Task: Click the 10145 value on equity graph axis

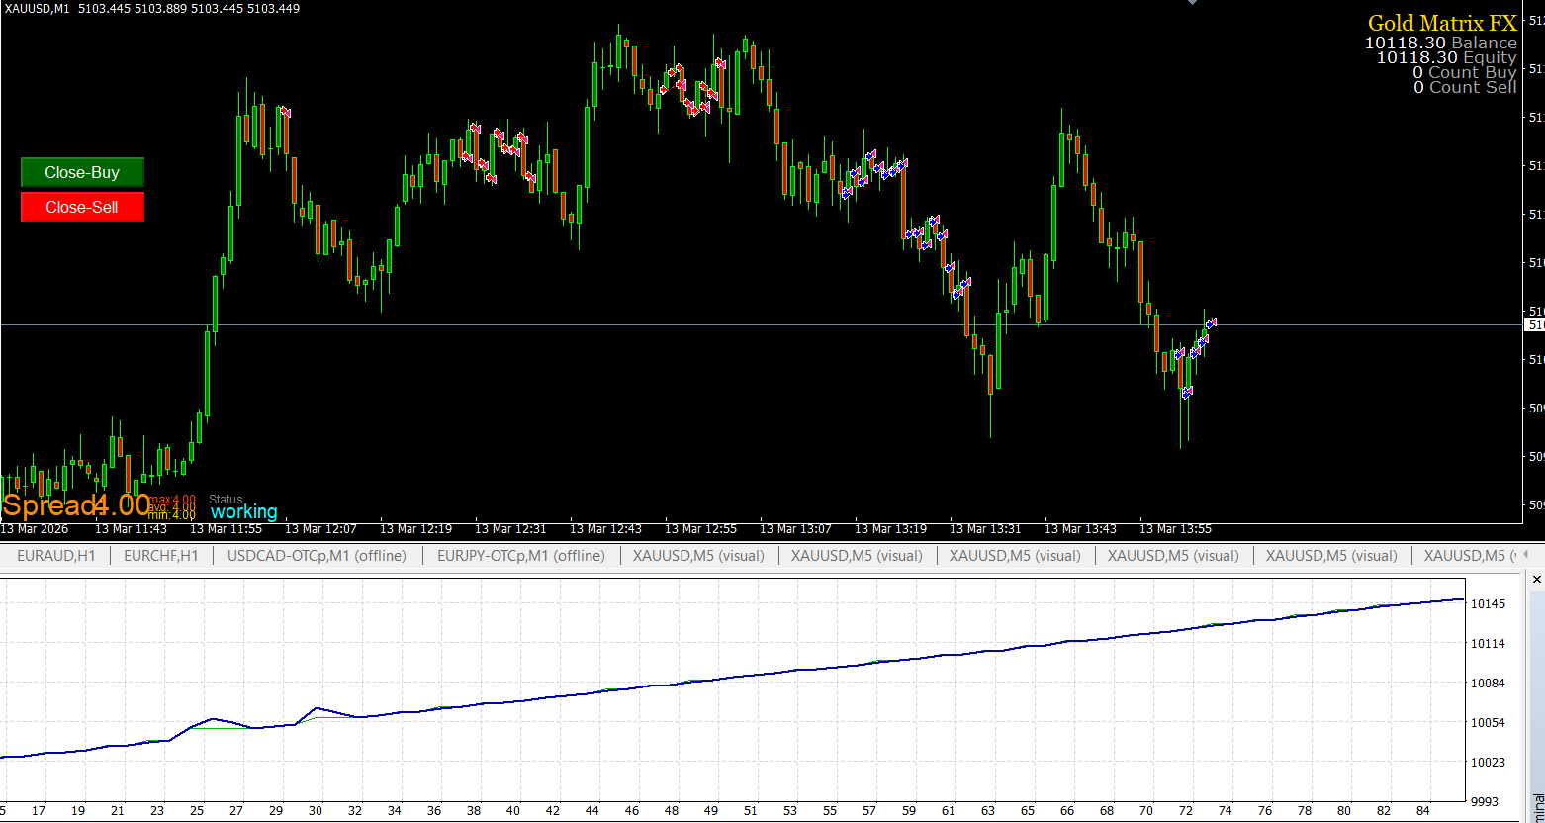Action: coord(1489,604)
